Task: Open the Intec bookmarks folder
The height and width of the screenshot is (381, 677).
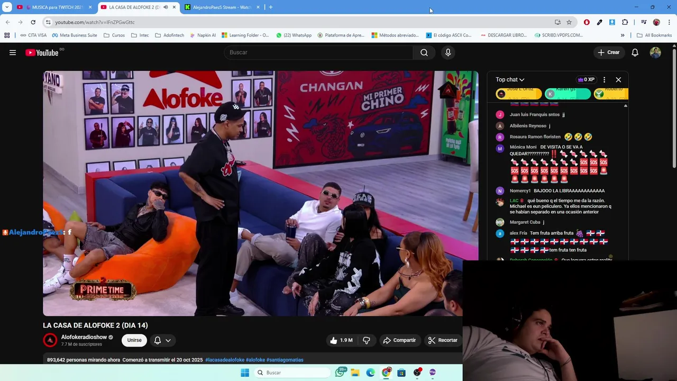Action: [140, 35]
